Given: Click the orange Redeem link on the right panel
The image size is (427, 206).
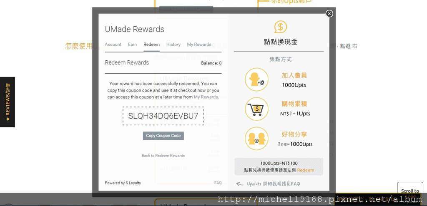Looking at the screenshot, I should coord(306,170).
